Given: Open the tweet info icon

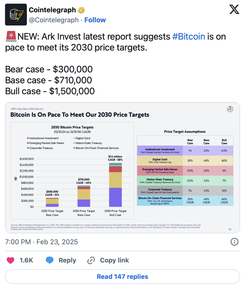Looking at the screenshot, I should (234, 242).
